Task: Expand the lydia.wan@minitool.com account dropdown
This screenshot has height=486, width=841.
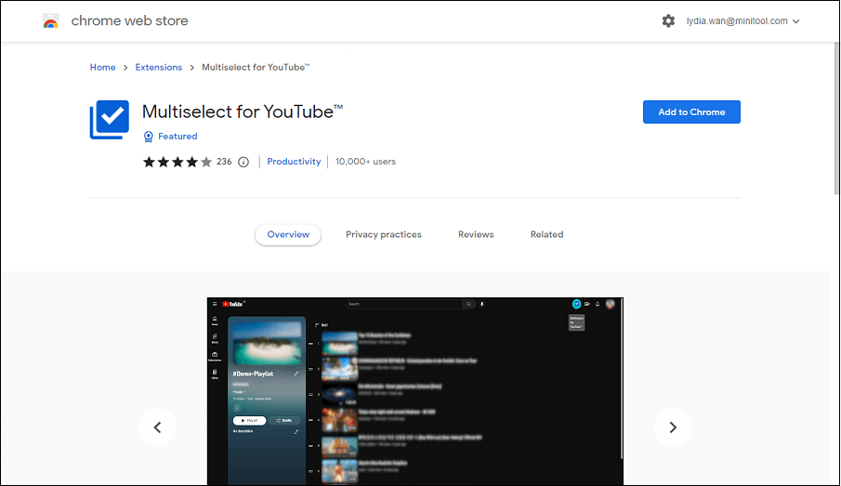Action: [x=742, y=21]
